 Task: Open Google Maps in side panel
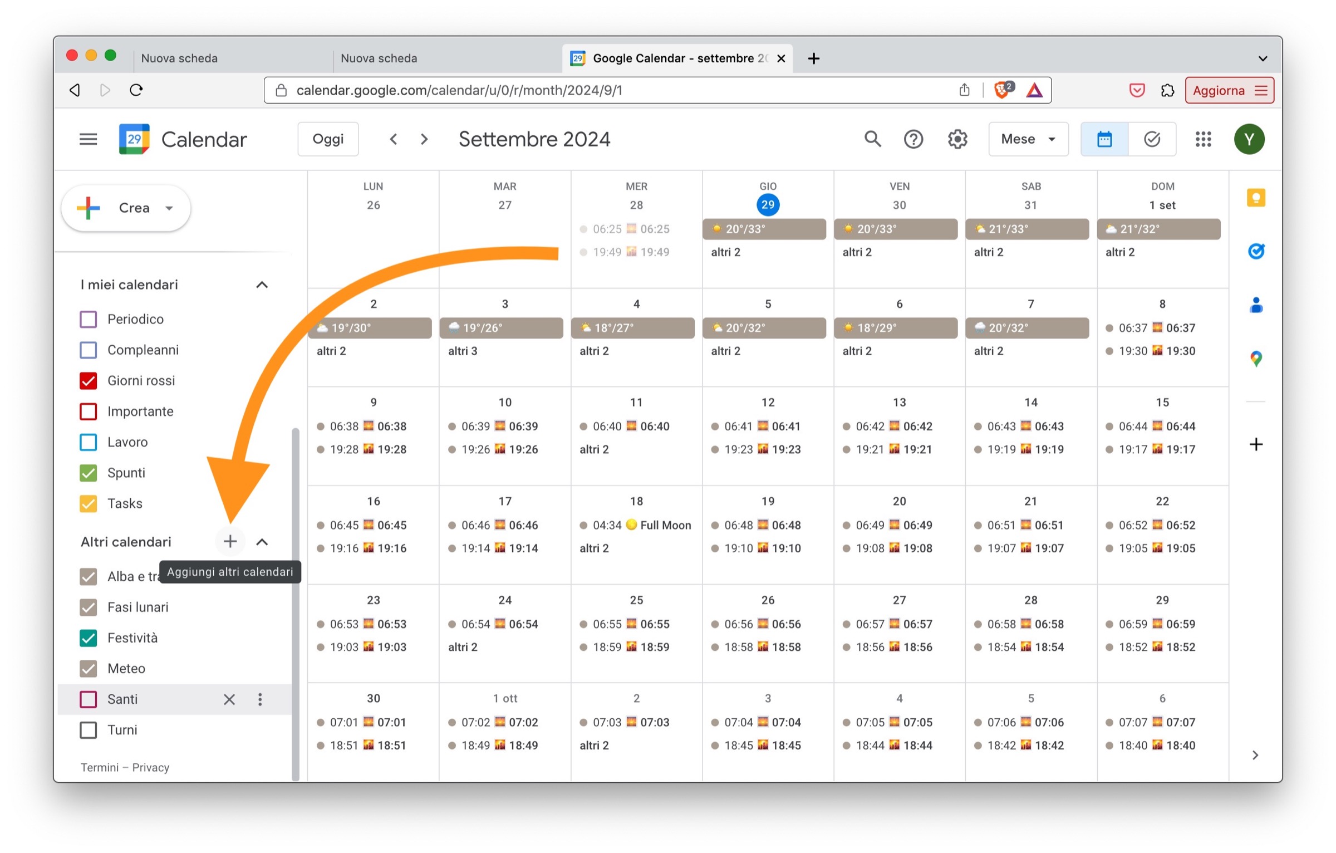[x=1255, y=359]
